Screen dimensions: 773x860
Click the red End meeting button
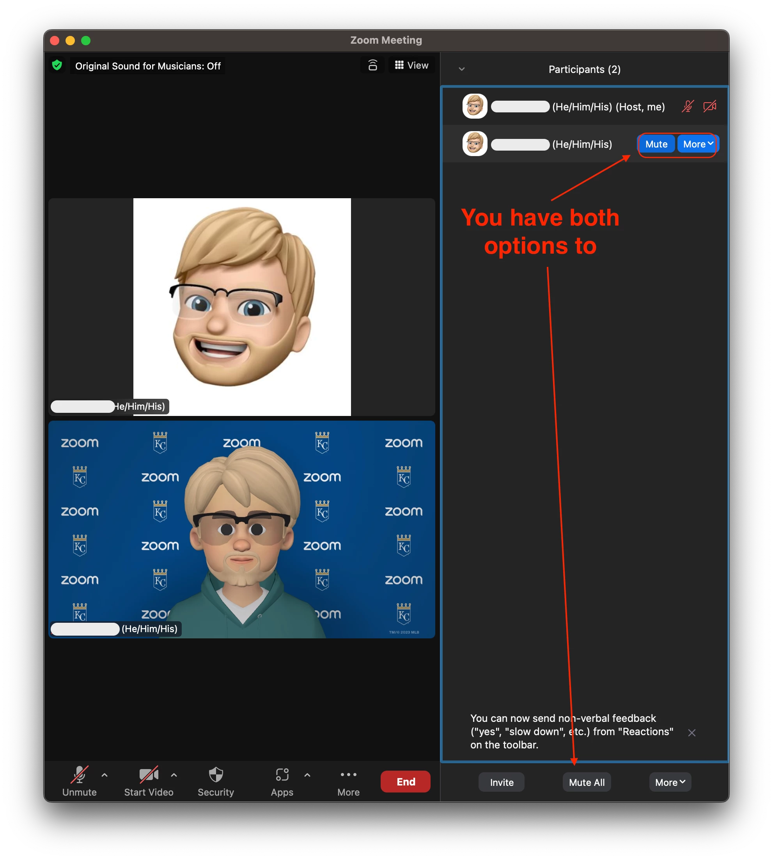click(x=405, y=782)
